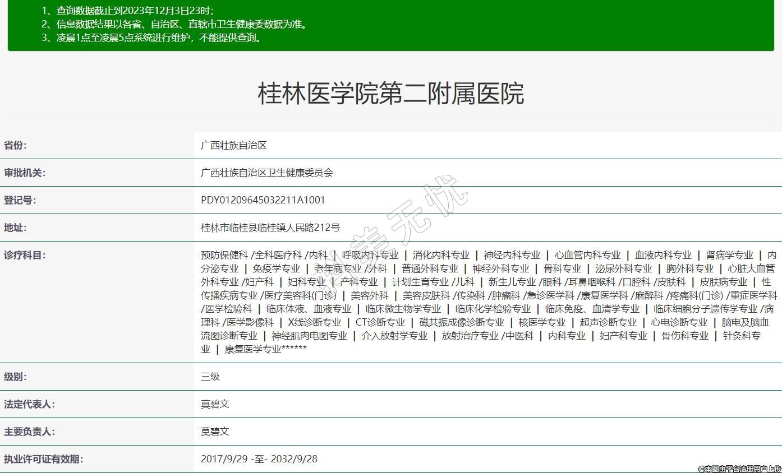Select the 执业许可证有效期 row label
782x473 pixels.
(44, 459)
